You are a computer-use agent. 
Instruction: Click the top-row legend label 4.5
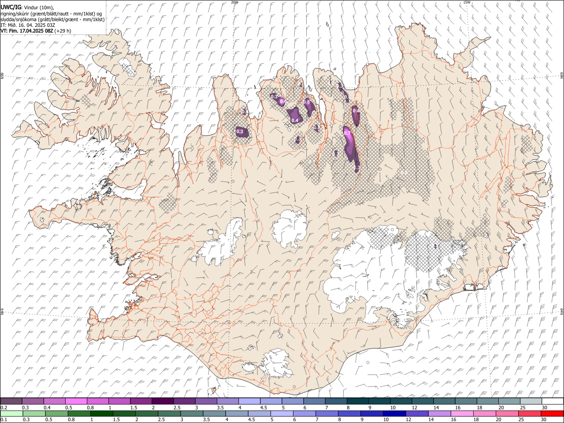click(x=263, y=408)
